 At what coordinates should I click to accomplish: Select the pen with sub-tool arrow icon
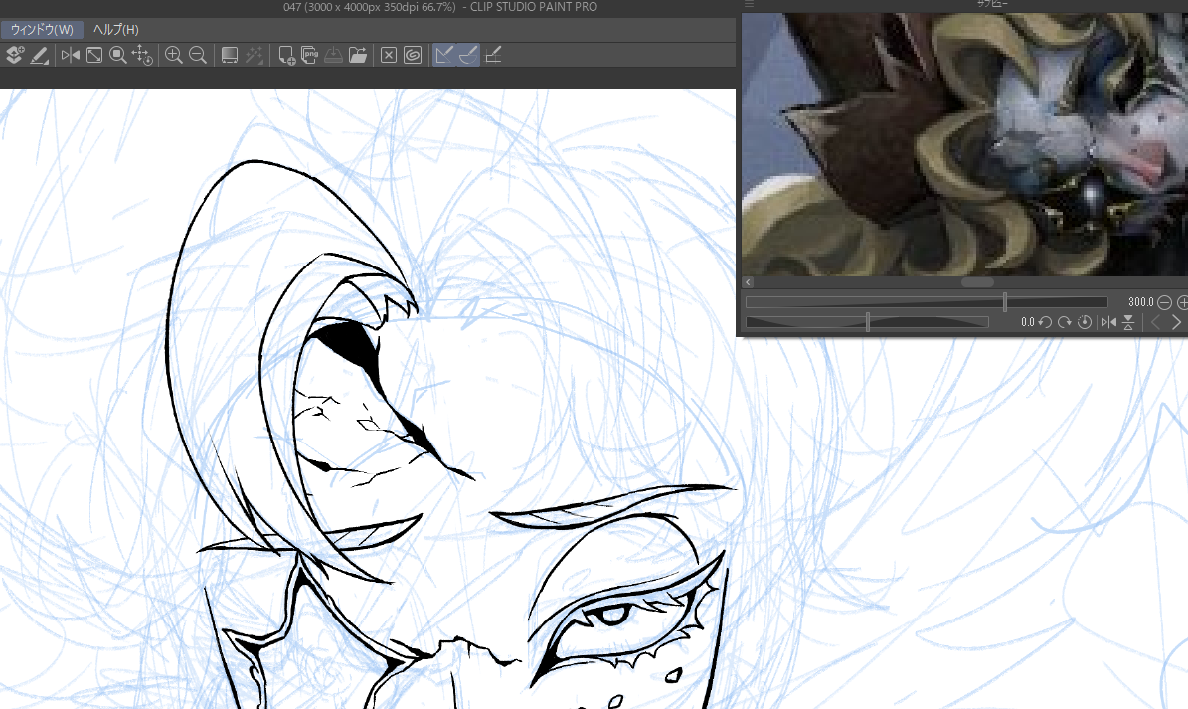pos(40,55)
